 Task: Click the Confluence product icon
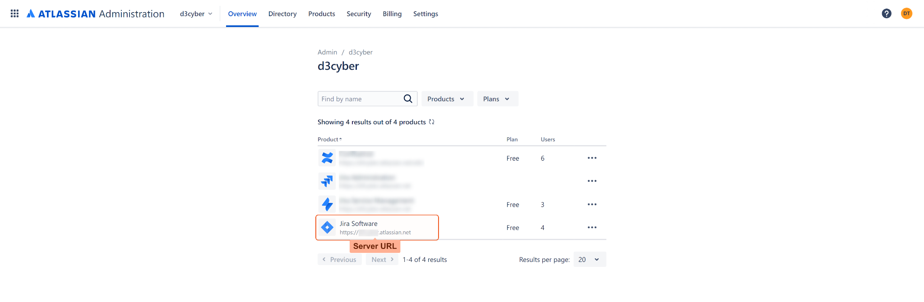point(327,158)
